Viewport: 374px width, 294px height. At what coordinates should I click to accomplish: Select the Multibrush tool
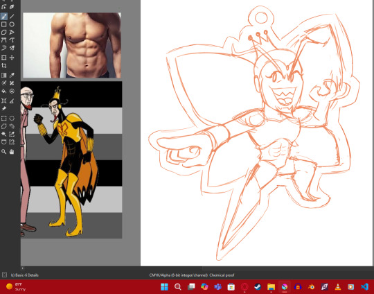tap(12, 48)
